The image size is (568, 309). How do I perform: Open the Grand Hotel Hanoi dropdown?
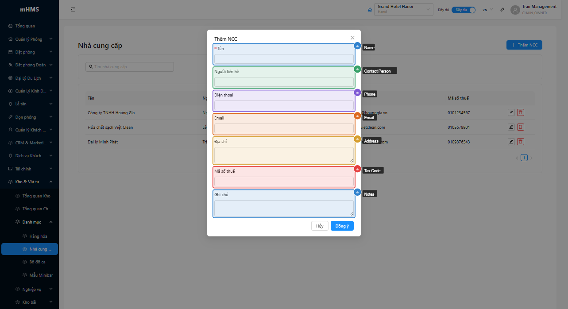(403, 10)
